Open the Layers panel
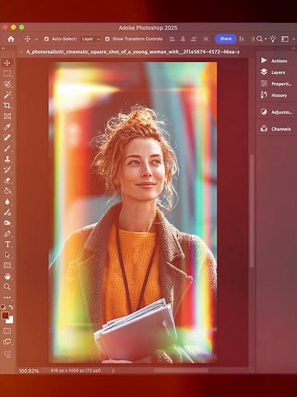 [x=273, y=73]
